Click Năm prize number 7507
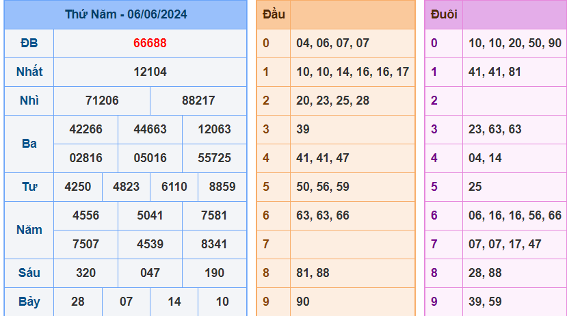The height and width of the screenshot is (316, 567). 85,244
